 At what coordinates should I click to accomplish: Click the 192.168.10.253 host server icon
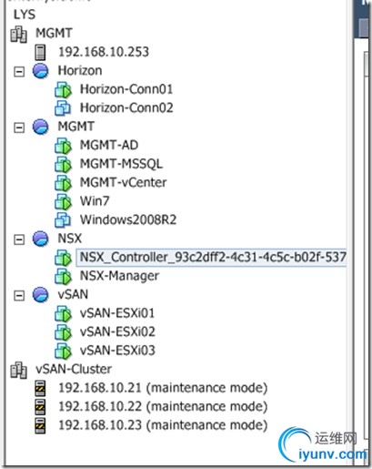(40, 52)
